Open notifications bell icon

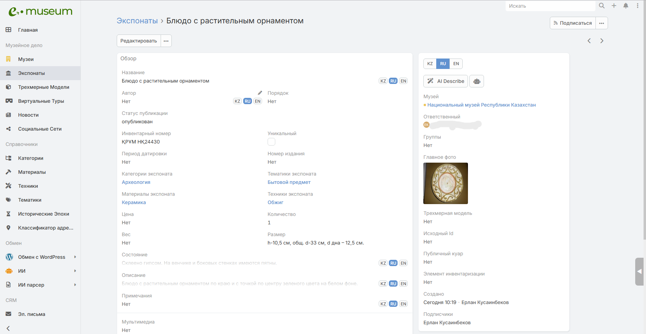click(626, 6)
